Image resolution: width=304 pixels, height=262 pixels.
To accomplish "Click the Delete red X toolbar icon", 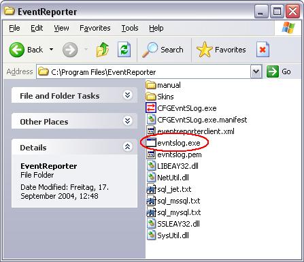I will pyautogui.click(x=263, y=50).
